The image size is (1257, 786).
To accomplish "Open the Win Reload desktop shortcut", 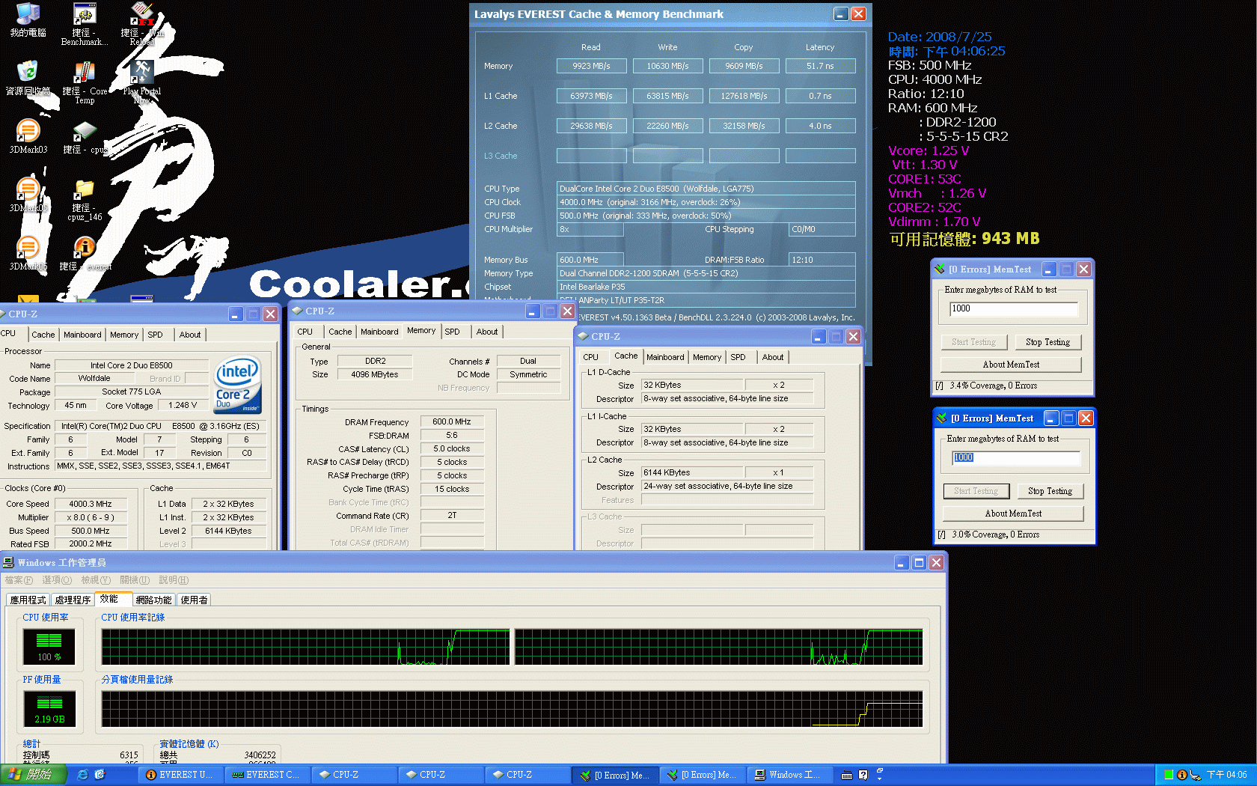I will (142, 24).
